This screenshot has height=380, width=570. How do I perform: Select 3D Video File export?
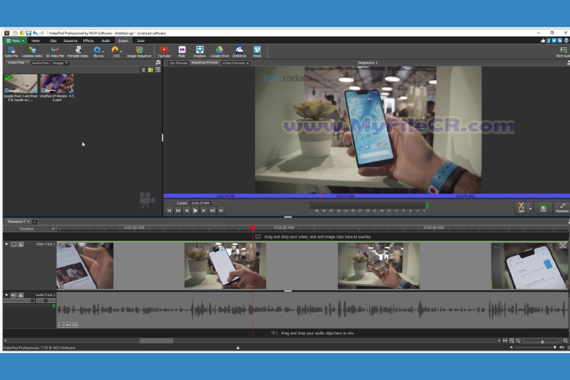click(x=55, y=51)
